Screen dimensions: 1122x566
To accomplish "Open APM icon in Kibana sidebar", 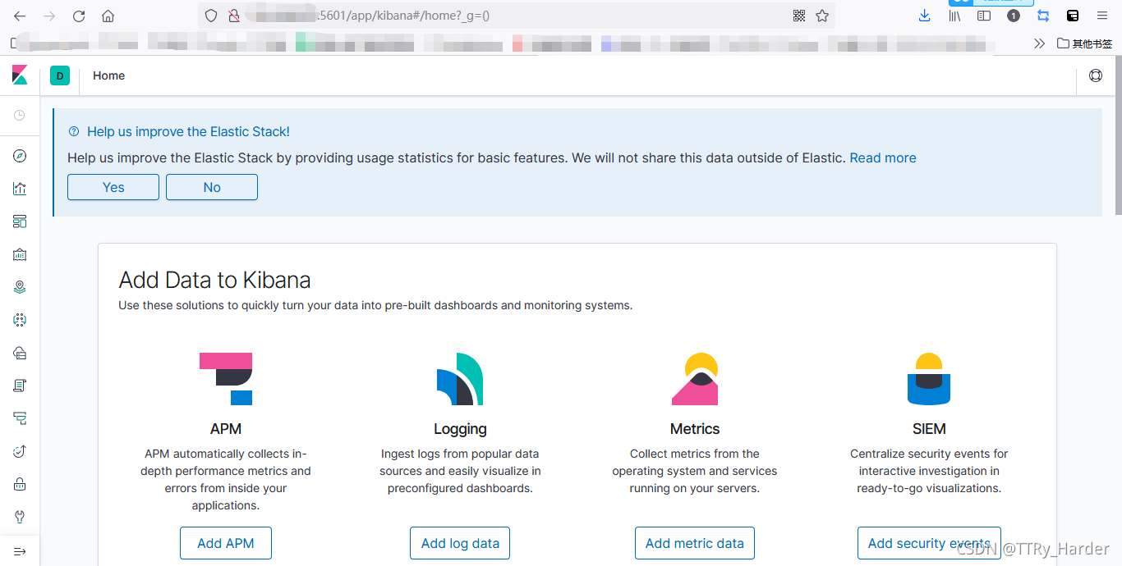I will pyautogui.click(x=20, y=418).
